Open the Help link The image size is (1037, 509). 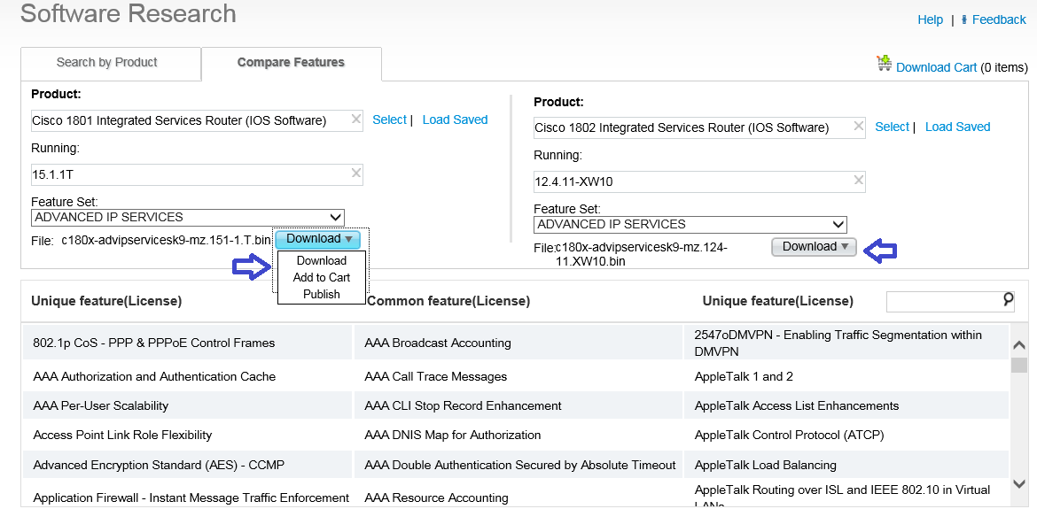[x=930, y=19]
